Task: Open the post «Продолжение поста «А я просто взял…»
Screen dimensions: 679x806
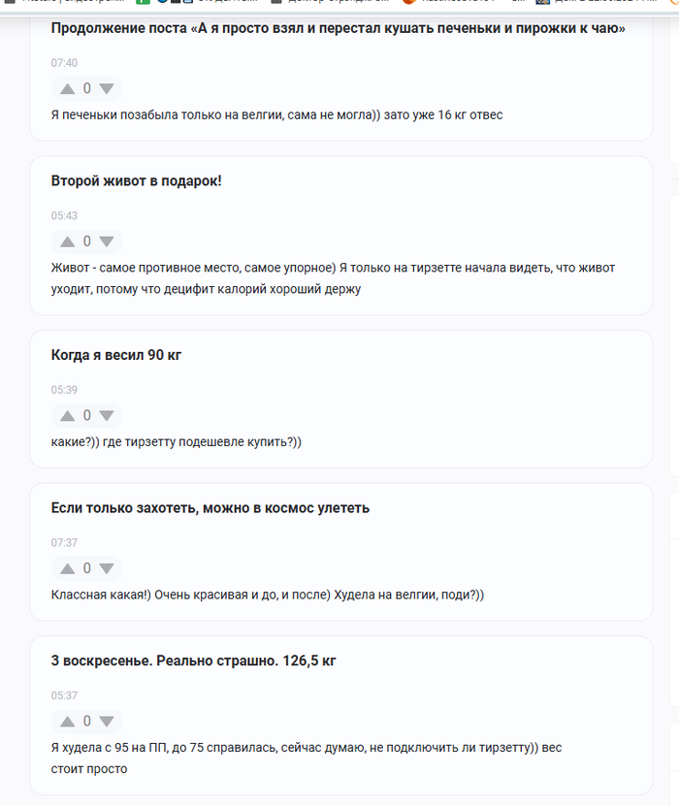Action: point(338,29)
